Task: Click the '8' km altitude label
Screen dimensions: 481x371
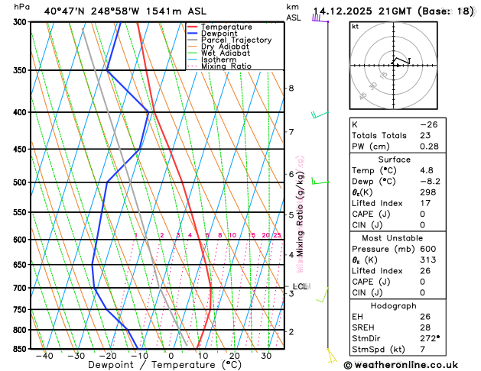Action: (291, 88)
